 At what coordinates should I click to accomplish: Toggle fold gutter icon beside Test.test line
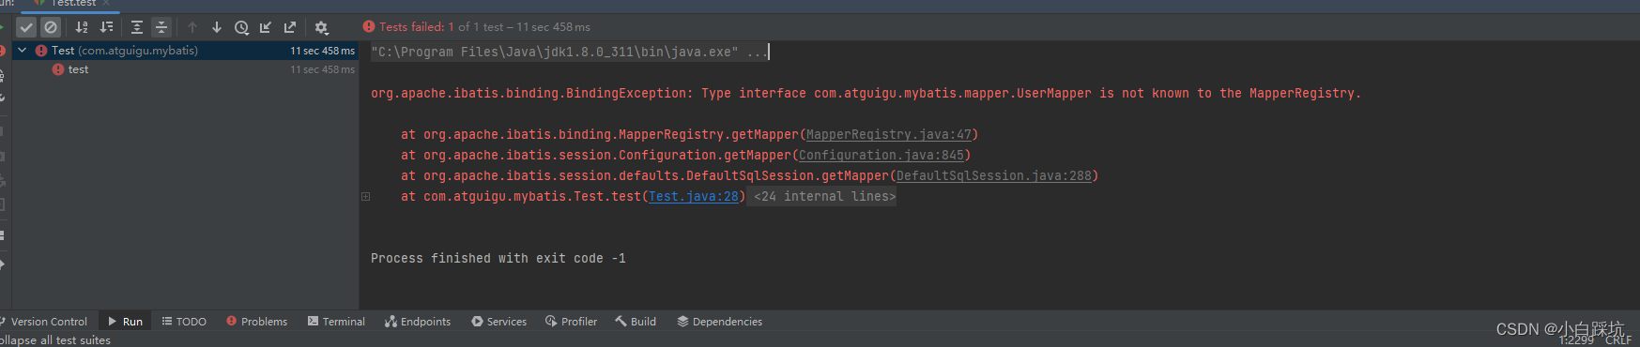366,196
